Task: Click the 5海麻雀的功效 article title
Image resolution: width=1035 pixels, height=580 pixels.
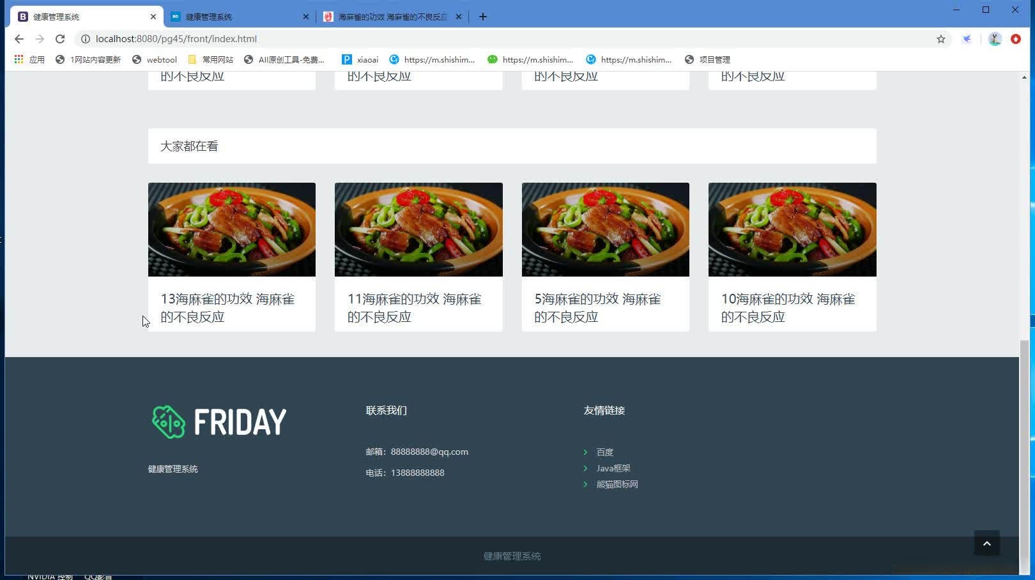Action: click(x=598, y=308)
